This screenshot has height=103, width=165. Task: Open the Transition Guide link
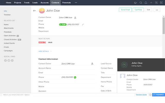pos(141,95)
